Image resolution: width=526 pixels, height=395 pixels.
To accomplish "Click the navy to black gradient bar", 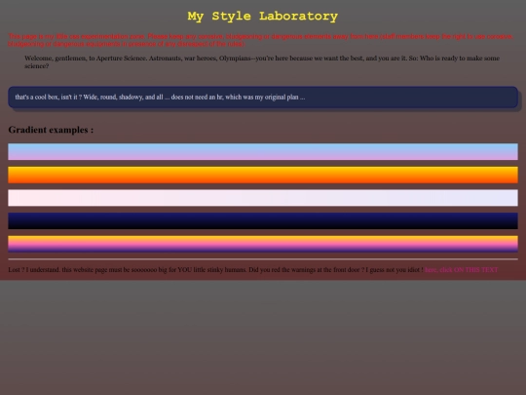I will click(x=263, y=220).
